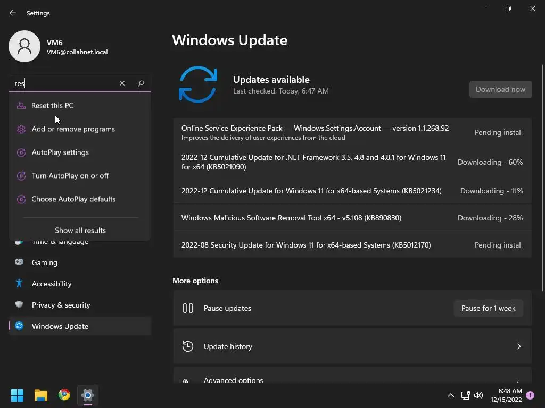
Task: Click the back arrow in Settings
Action: [x=13, y=13]
